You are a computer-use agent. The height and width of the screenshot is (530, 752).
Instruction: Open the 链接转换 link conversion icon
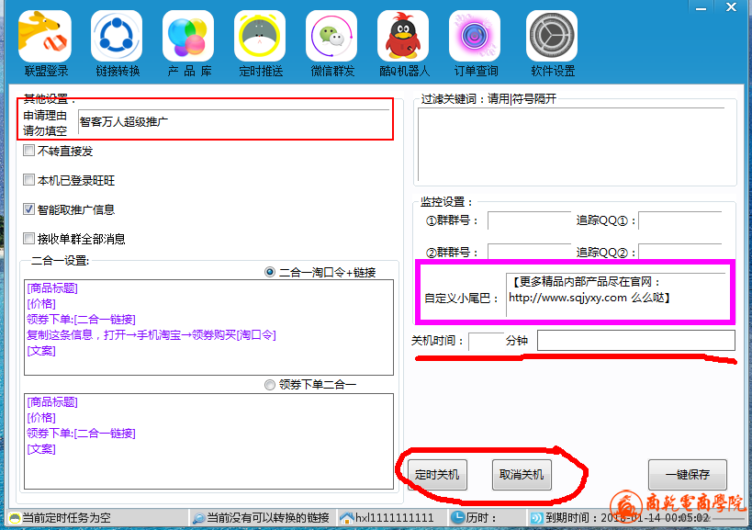tap(117, 37)
